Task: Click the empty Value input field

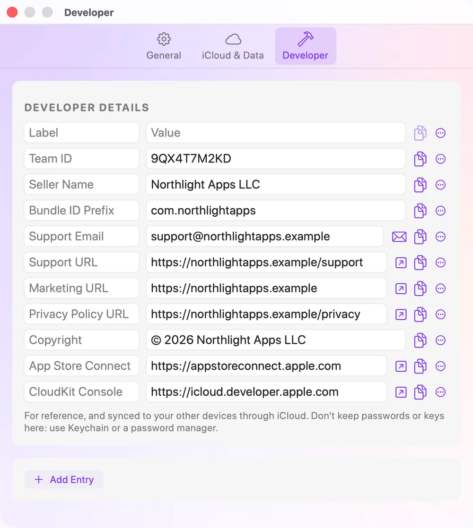Action: pos(275,133)
